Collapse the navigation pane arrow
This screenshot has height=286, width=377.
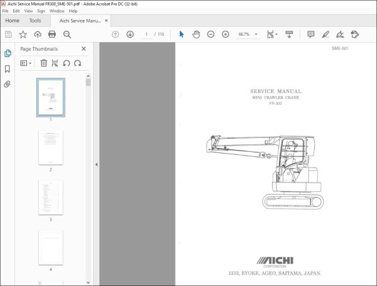coord(96,164)
